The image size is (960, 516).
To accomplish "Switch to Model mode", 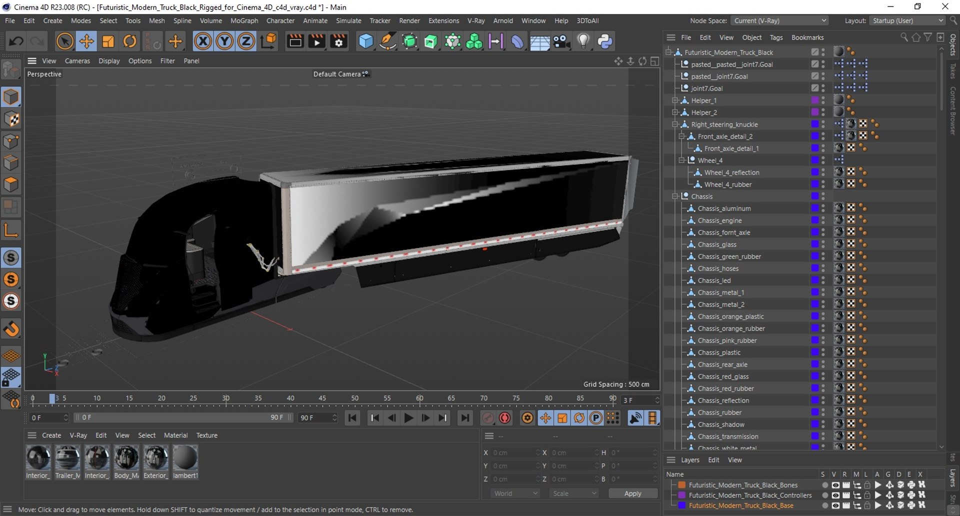I will 11,97.
